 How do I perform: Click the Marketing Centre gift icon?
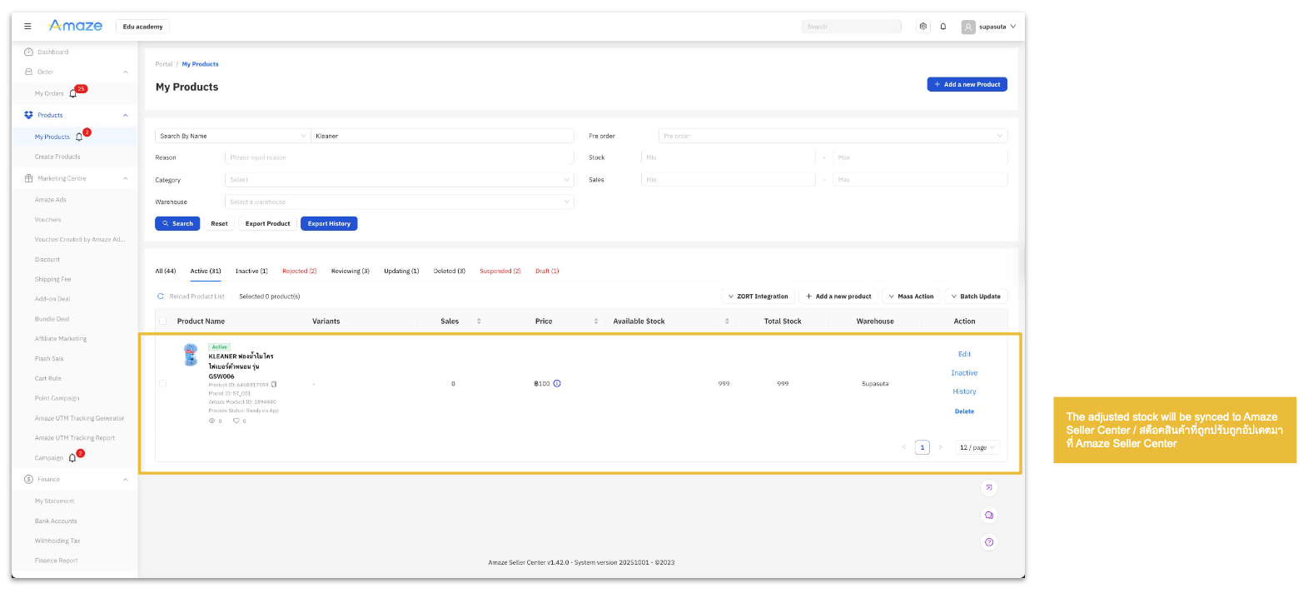[28, 178]
